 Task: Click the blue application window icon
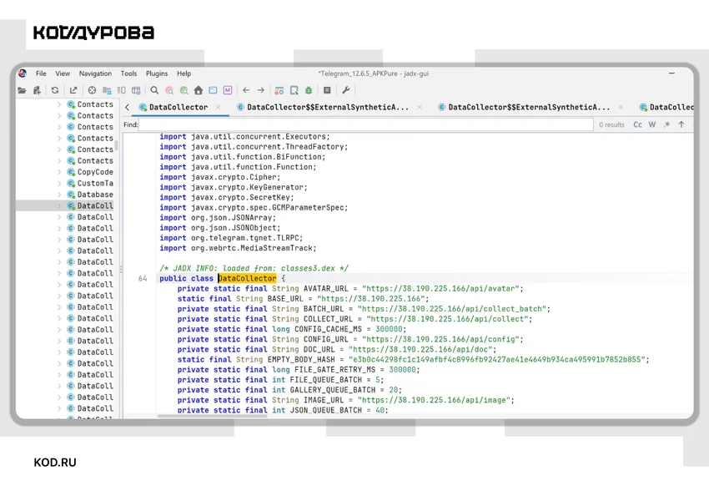(213, 90)
